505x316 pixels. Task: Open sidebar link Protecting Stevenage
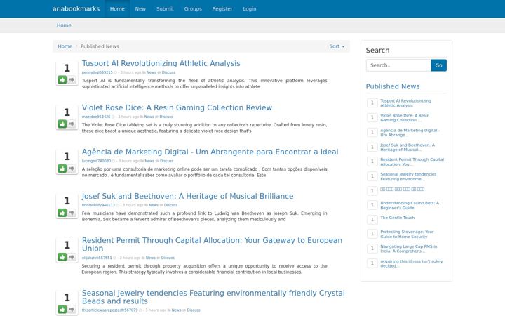click(x=407, y=234)
